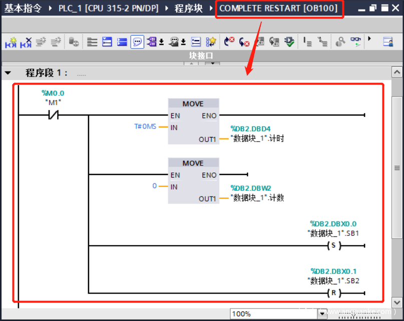Collapse 程序段 1 network
This screenshot has width=404, height=321.
pos(8,73)
